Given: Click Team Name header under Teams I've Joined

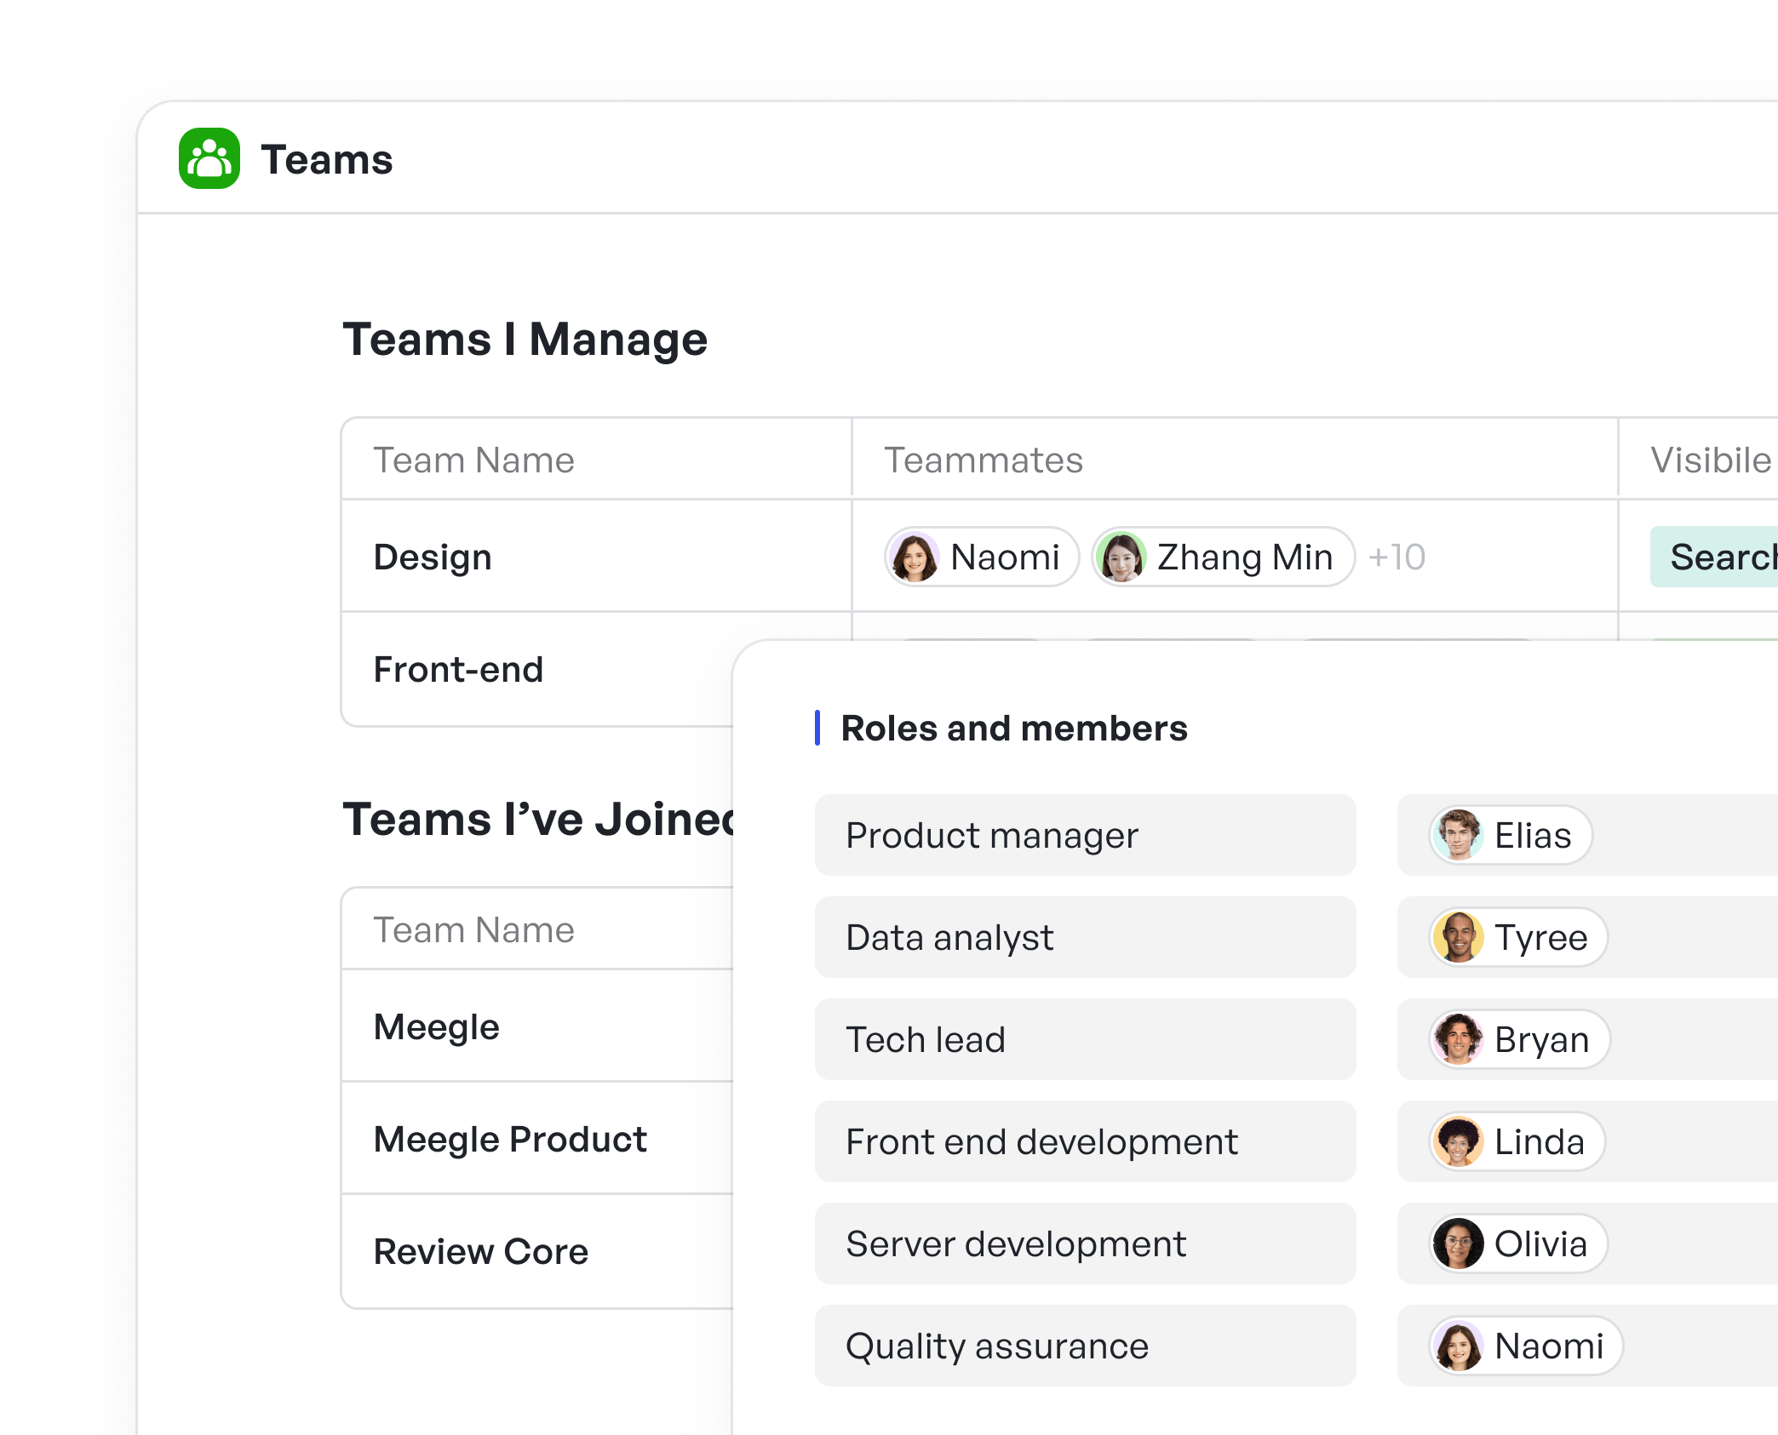Looking at the screenshot, I should [474, 930].
